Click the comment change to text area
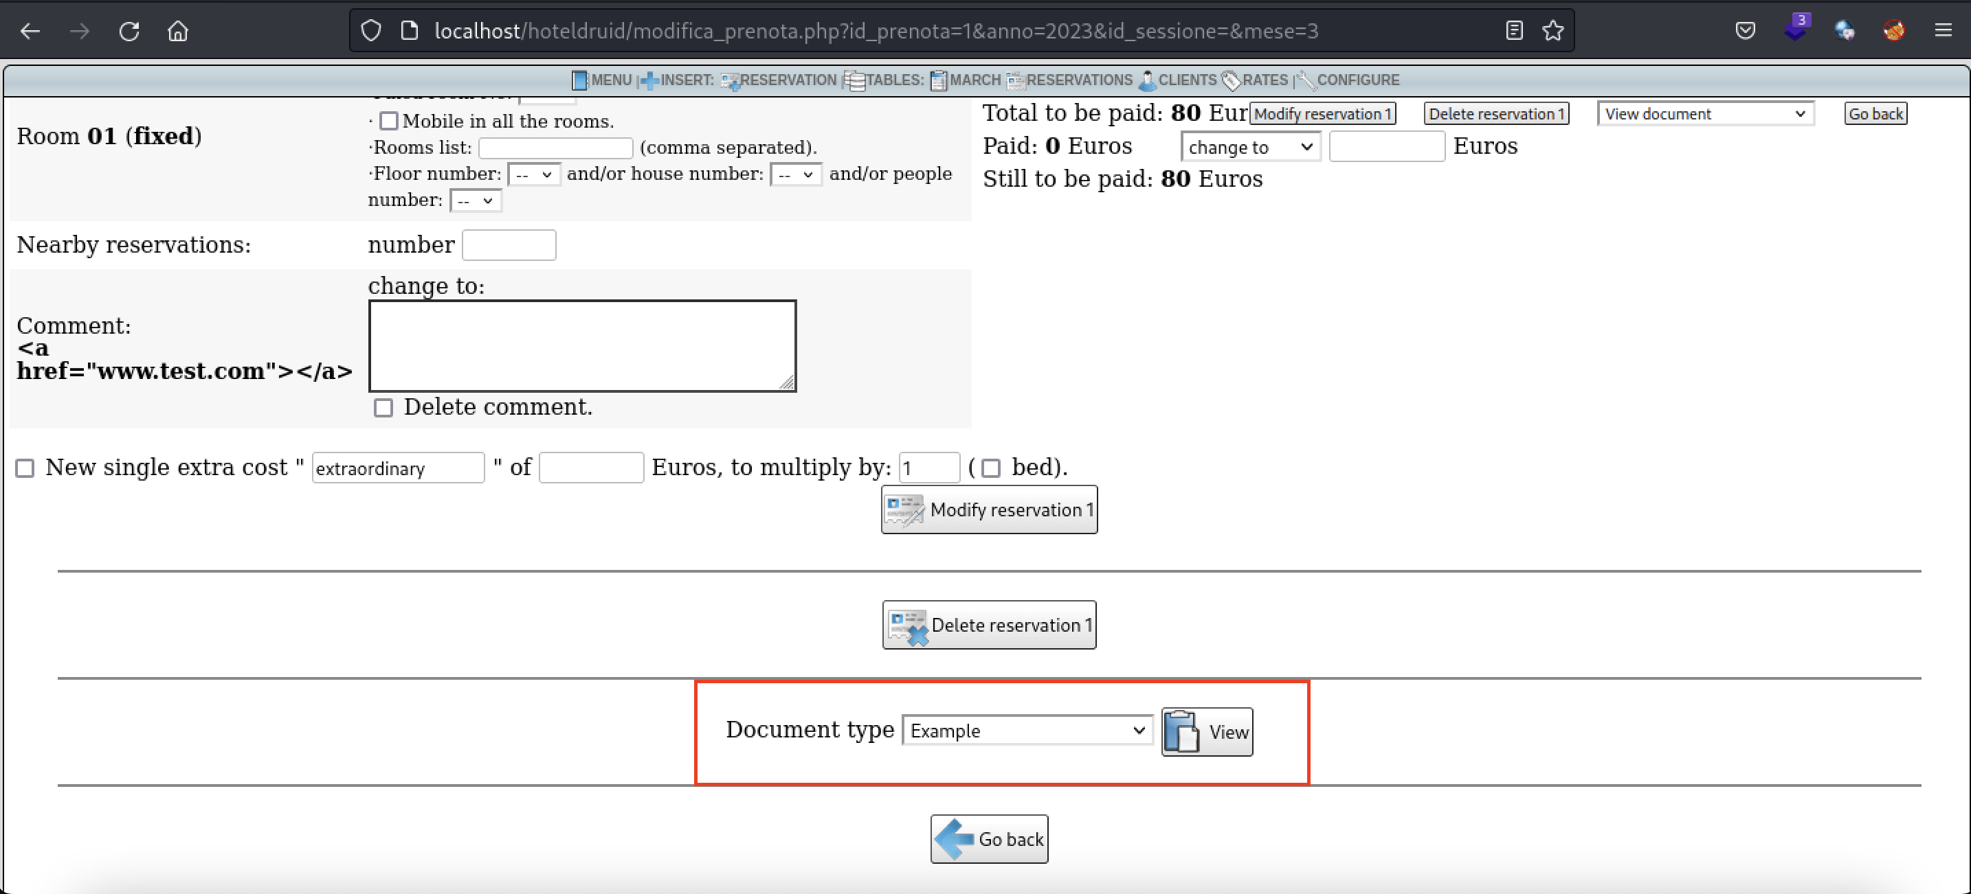The image size is (1971, 894). 581,345
